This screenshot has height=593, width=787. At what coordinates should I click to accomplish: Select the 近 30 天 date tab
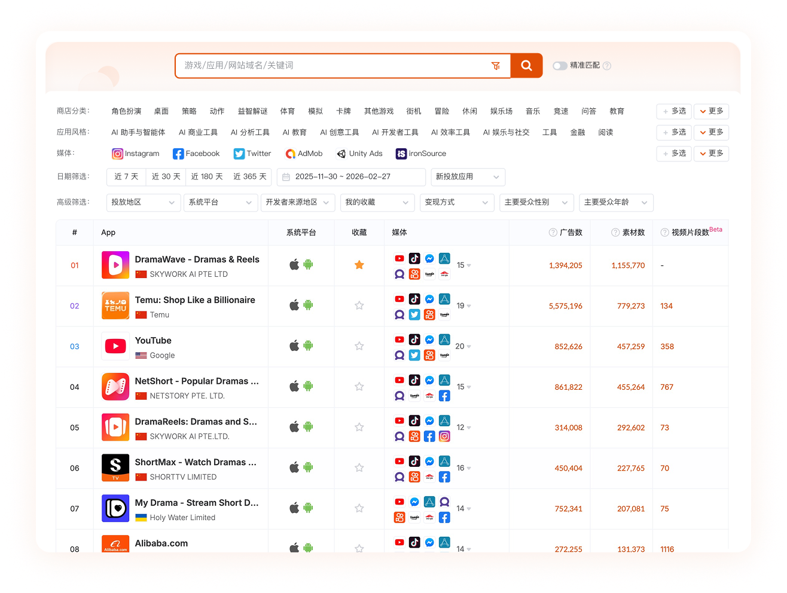click(166, 177)
